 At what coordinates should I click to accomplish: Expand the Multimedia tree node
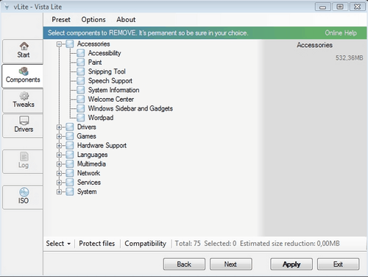(59, 164)
